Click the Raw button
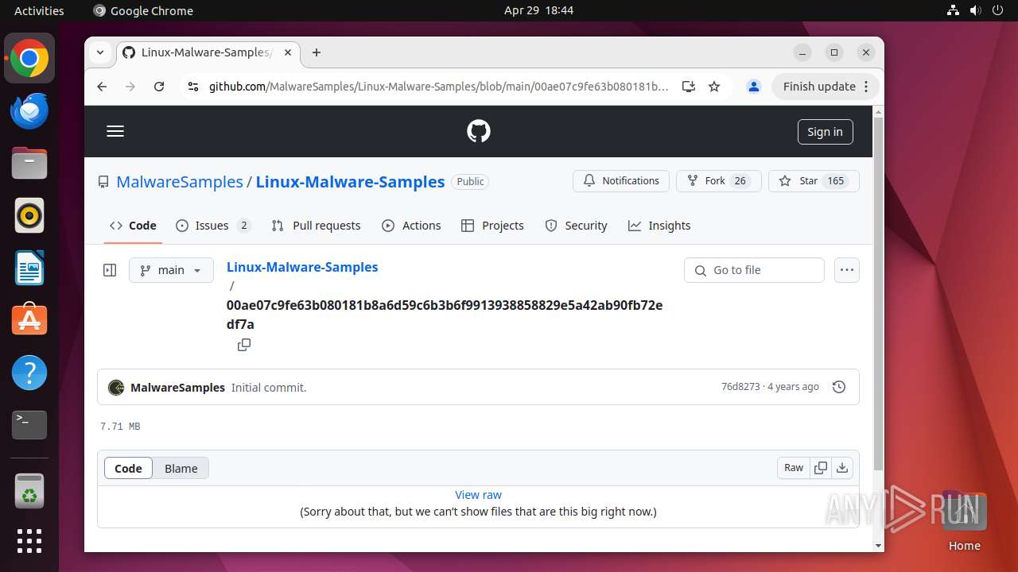 click(x=794, y=468)
